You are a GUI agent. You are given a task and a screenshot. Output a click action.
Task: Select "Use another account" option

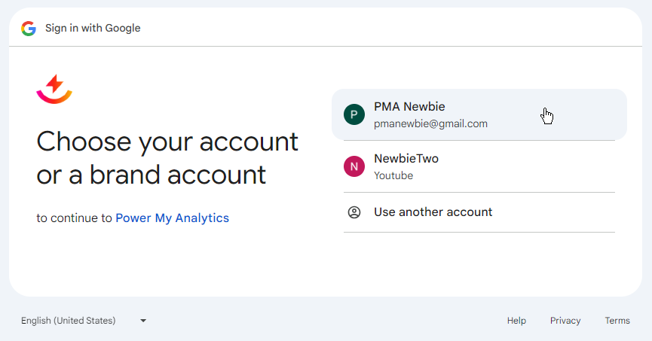pyautogui.click(x=433, y=212)
